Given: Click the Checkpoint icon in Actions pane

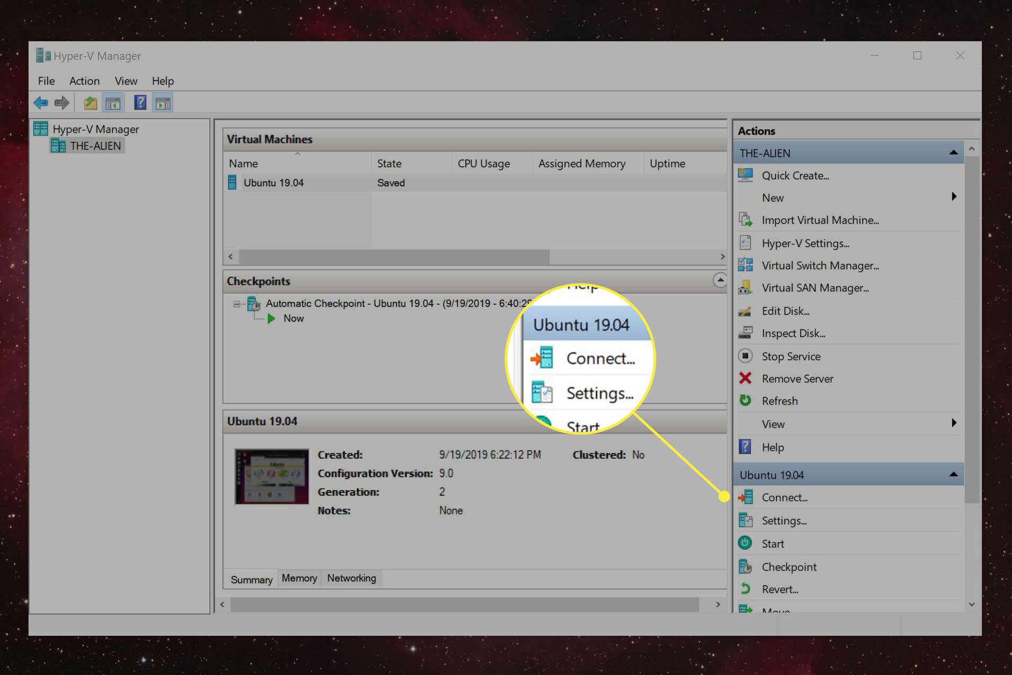Looking at the screenshot, I should coord(745,566).
